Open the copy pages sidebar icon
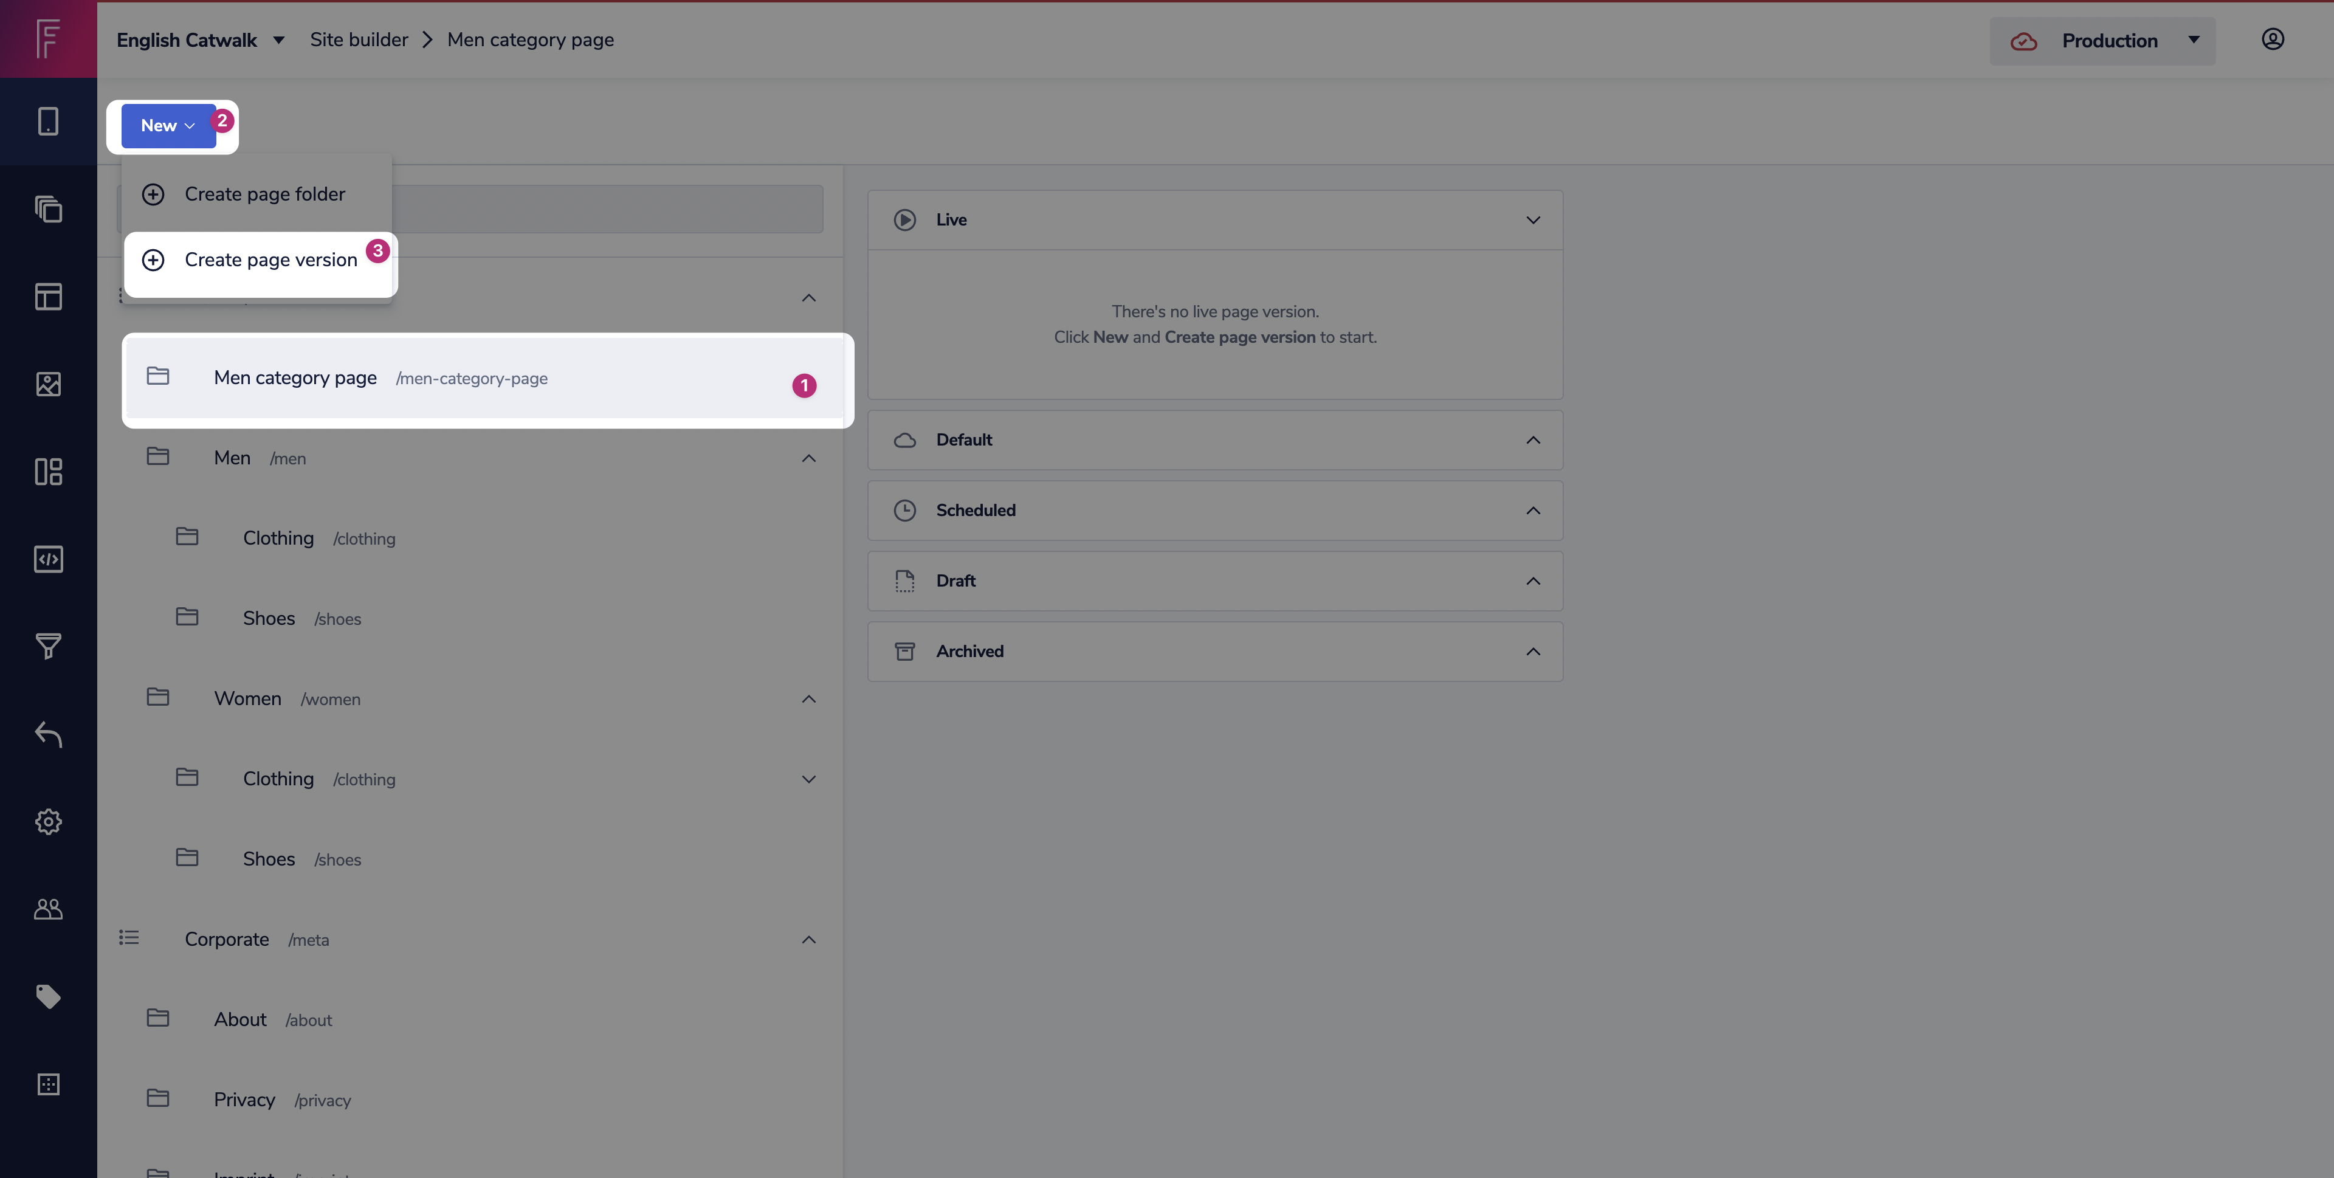 click(x=48, y=209)
